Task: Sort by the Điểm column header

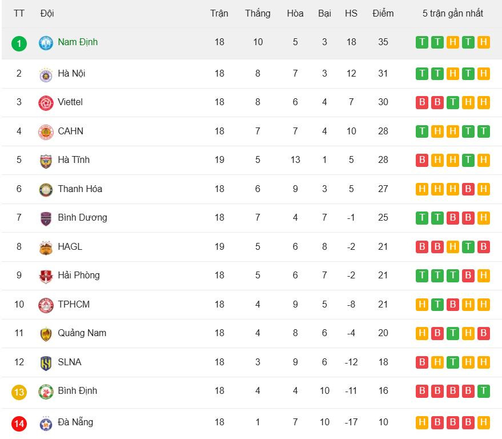Action: coord(383,13)
